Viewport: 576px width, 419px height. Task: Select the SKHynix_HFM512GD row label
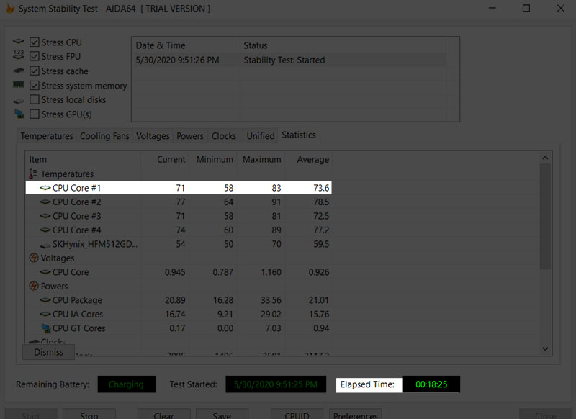click(x=95, y=244)
